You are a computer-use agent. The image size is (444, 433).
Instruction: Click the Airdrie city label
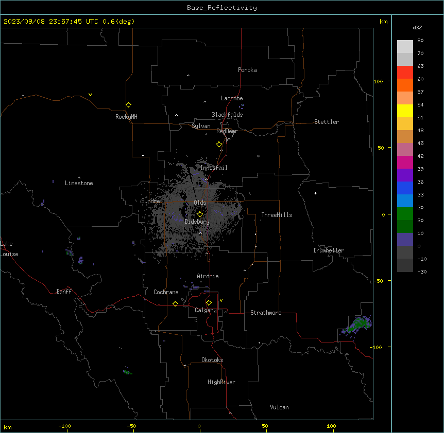coord(208,276)
